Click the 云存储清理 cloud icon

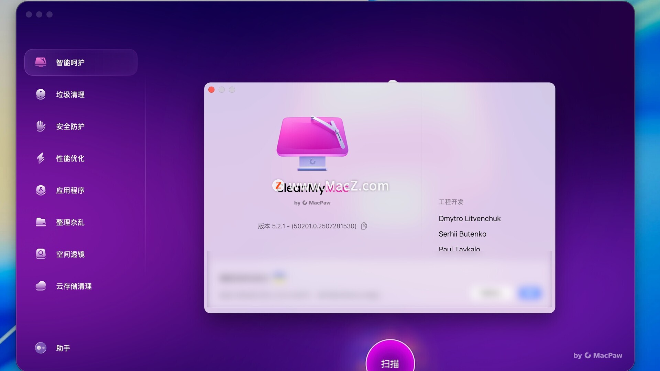41,286
